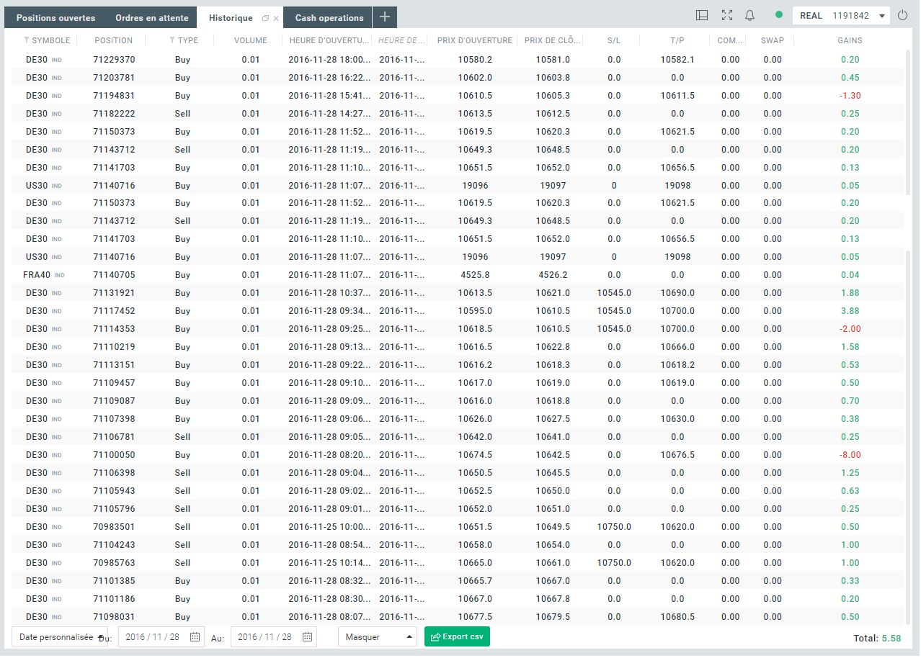This screenshot has width=921, height=658.
Task: Click the power logout icon
Action: (x=903, y=16)
